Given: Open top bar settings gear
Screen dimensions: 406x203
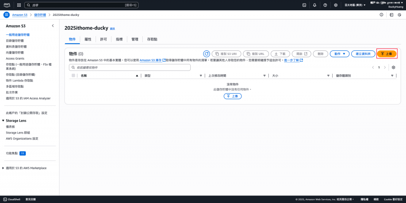Looking at the screenshot, I should point(335,5).
